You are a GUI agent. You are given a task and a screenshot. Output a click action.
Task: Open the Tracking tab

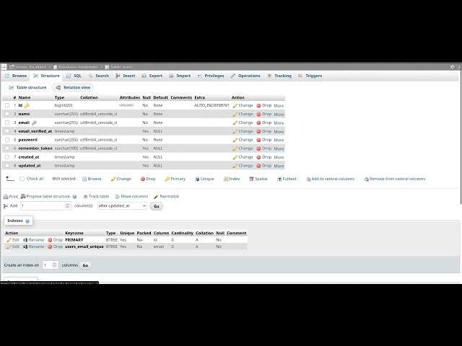[x=279, y=76]
